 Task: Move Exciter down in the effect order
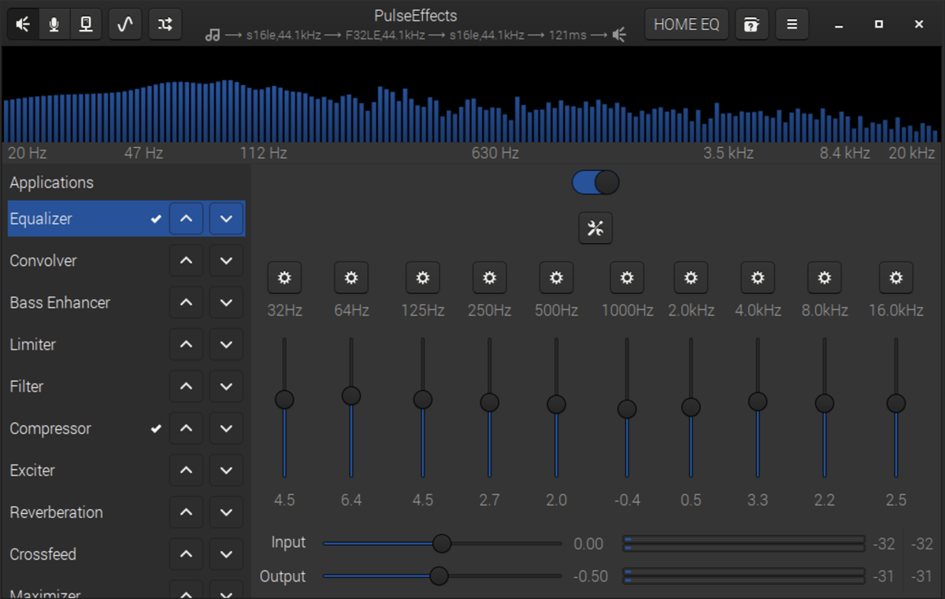click(x=226, y=470)
